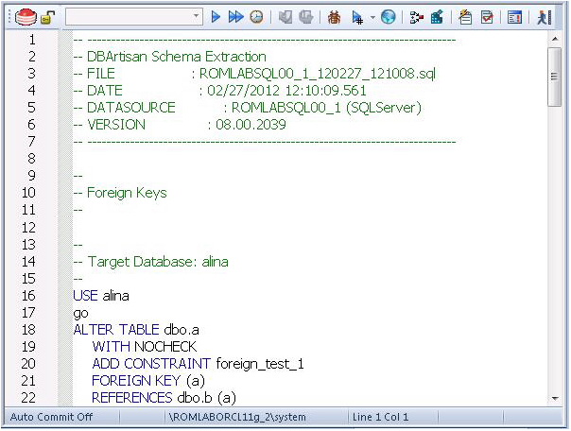571x431 pixels.
Task: Click the running man icon
Action: click(x=544, y=17)
